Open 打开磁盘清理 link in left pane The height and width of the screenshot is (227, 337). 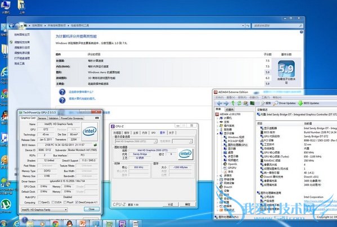point(22,58)
